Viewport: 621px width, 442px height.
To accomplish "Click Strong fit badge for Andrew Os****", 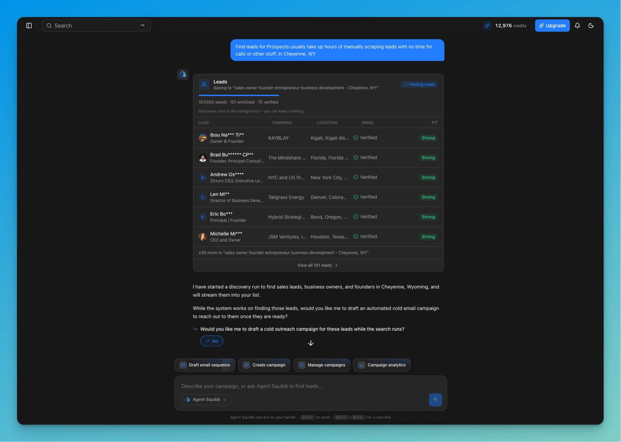I will (428, 178).
